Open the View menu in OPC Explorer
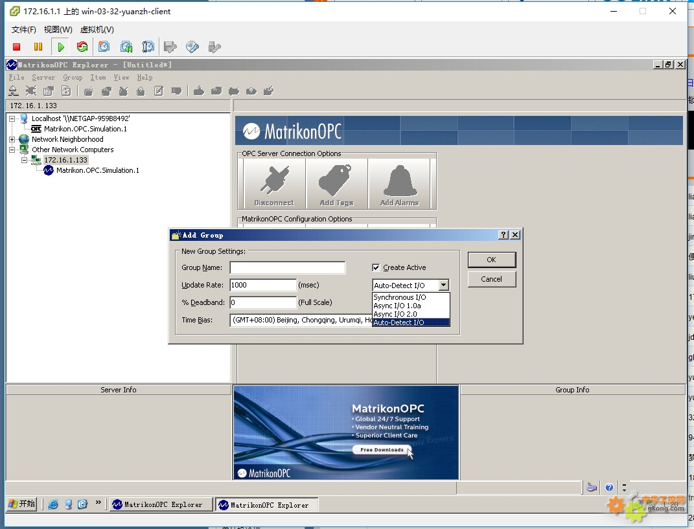 (x=121, y=78)
